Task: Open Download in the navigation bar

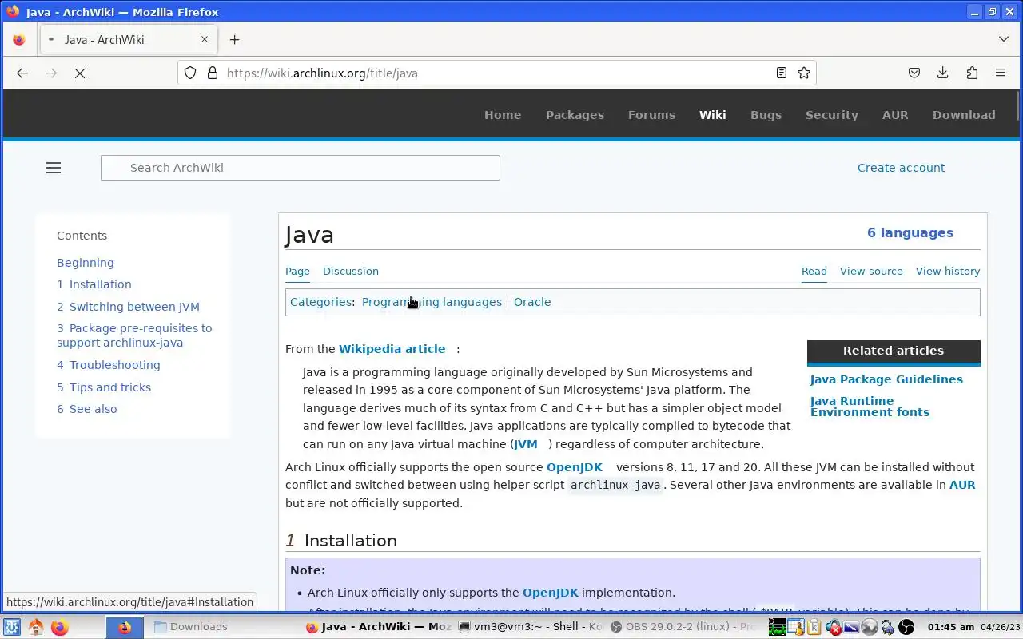Action: point(964,115)
